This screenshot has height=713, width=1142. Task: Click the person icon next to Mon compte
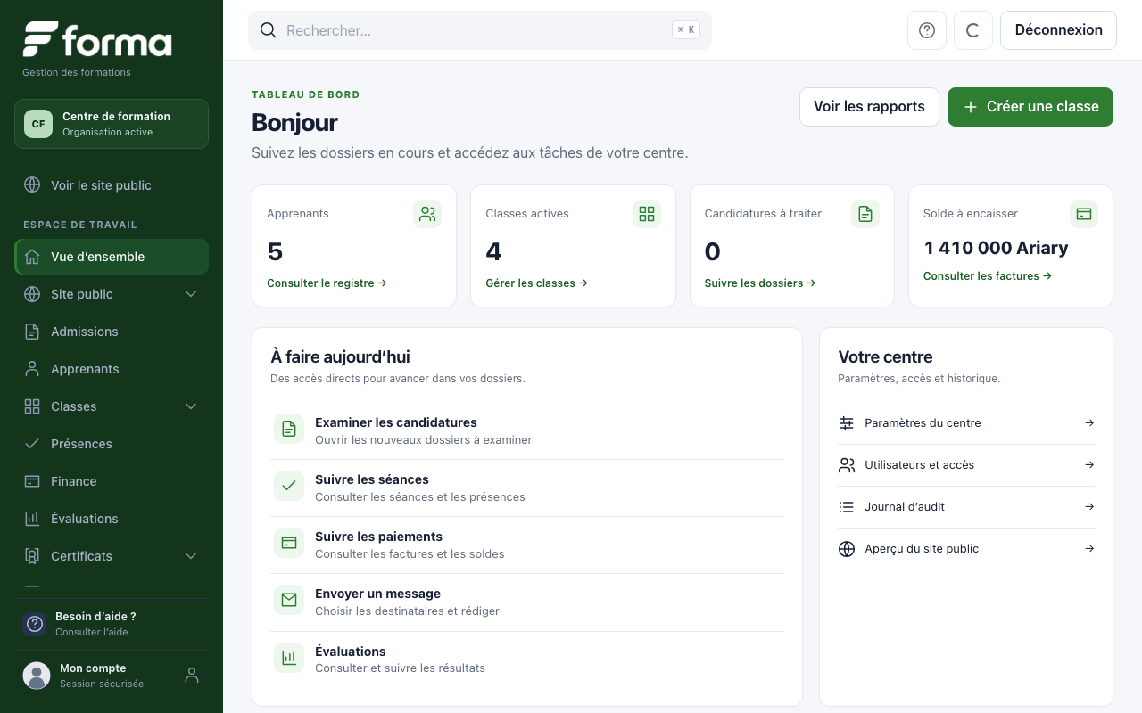[x=192, y=676]
